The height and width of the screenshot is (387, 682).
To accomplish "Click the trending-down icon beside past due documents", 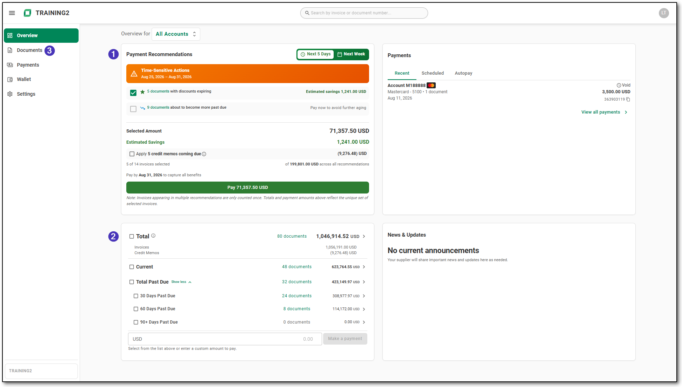I will click(x=142, y=108).
